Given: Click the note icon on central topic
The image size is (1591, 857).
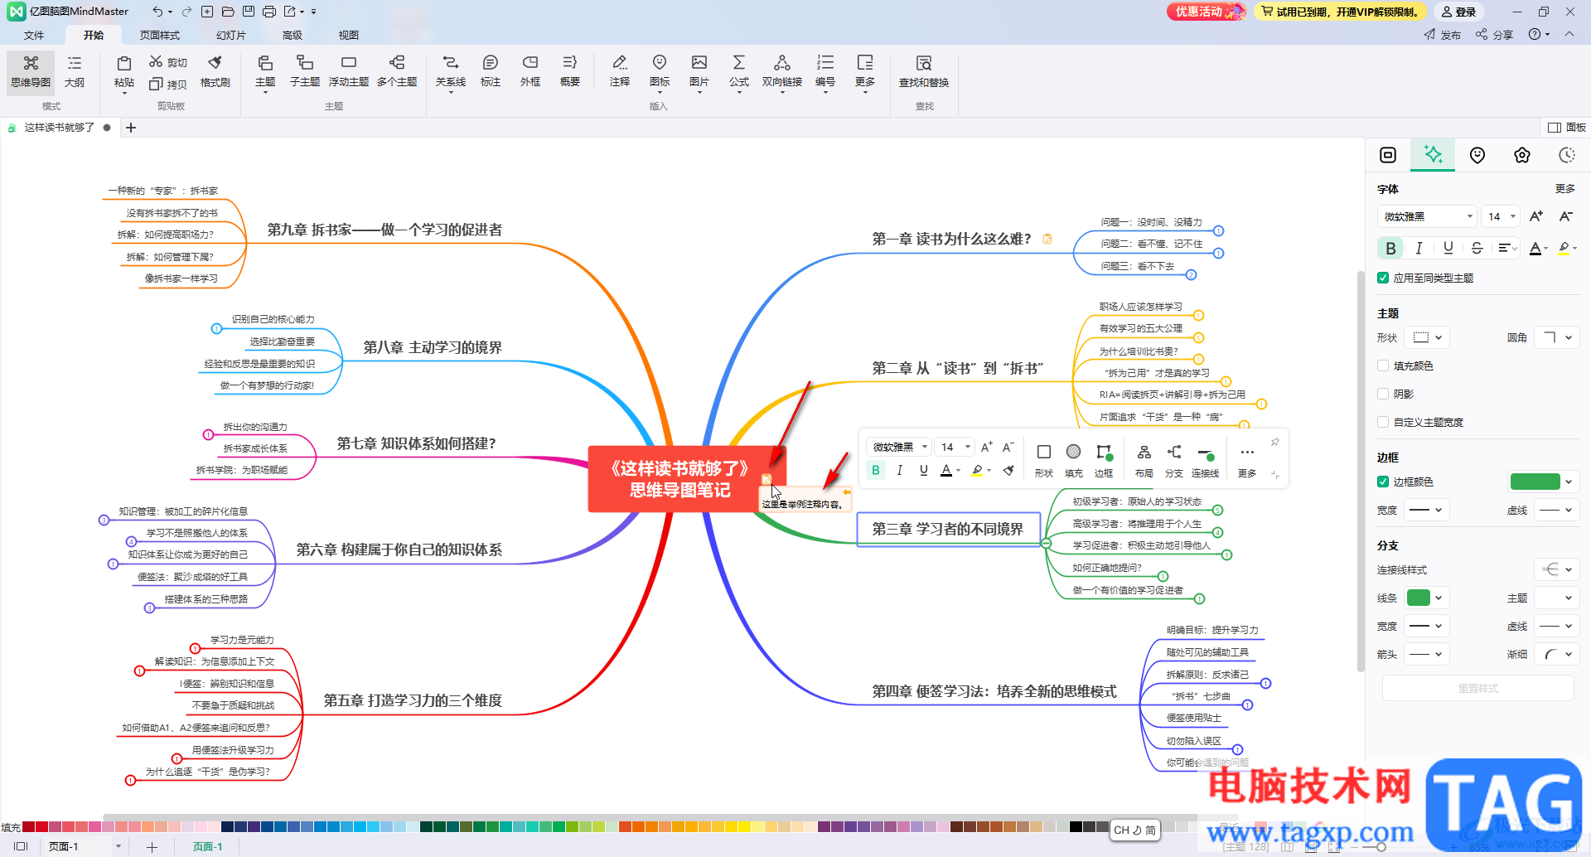Looking at the screenshot, I should pos(766,479).
